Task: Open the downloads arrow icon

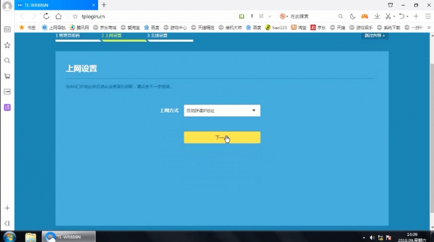Action: (377, 16)
